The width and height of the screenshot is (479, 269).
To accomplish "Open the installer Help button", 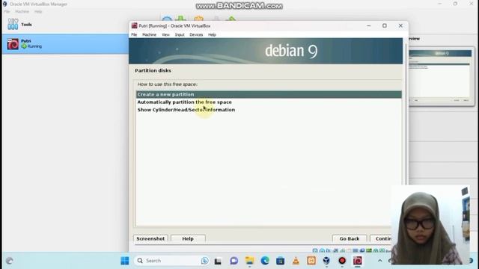I will coord(188,238).
